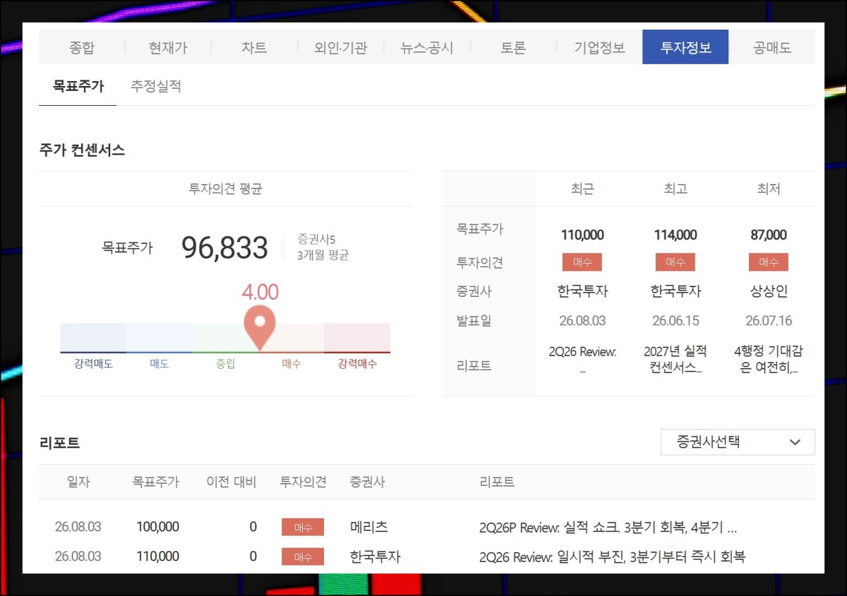Image resolution: width=847 pixels, height=596 pixels.
Task: Click the 매수 badge under 87,000 최저
Action: click(769, 262)
